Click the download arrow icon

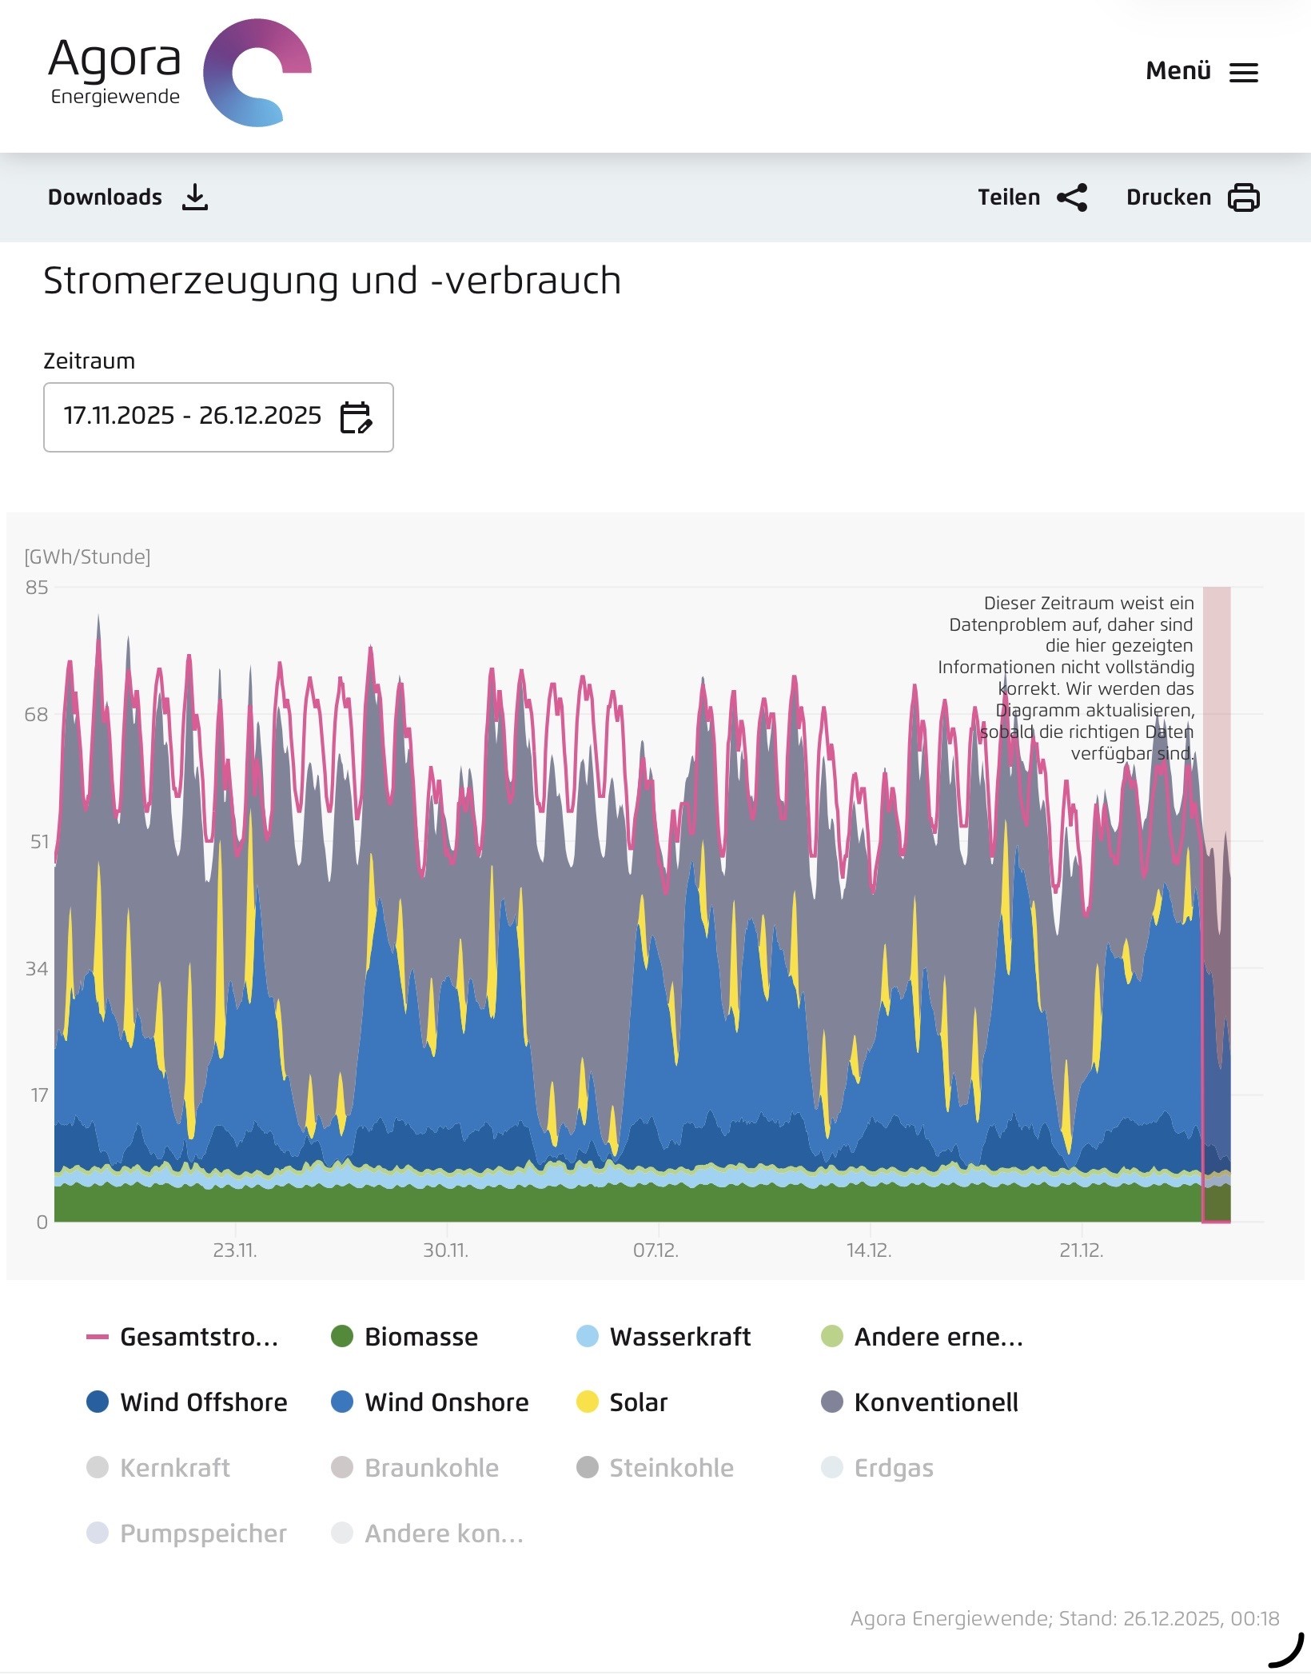tap(194, 197)
